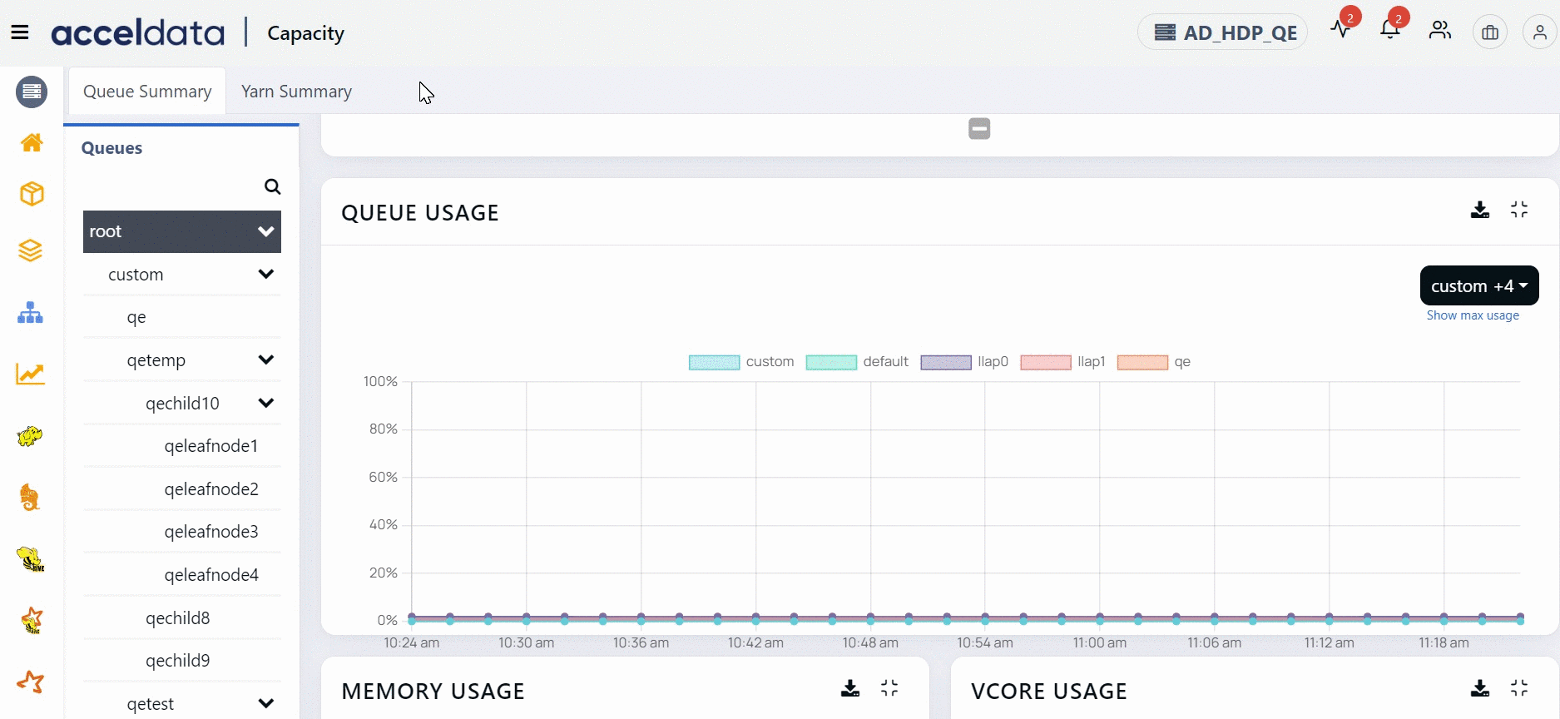Collapse the root queue chevron
The height and width of the screenshot is (719, 1560).
point(266,231)
